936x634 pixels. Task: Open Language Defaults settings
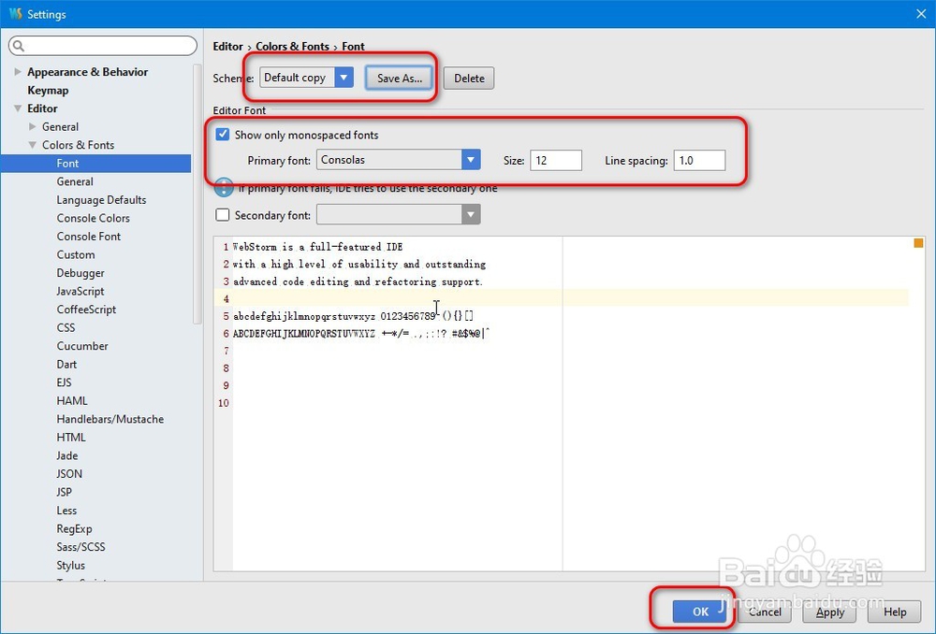pos(101,200)
